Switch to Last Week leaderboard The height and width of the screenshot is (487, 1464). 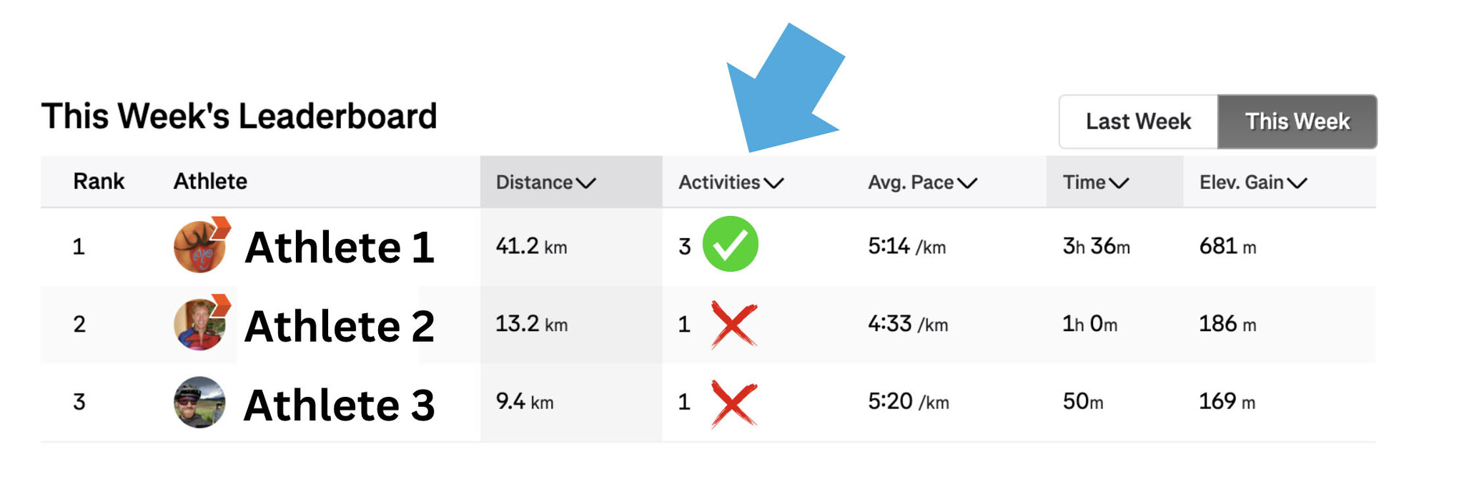tap(1138, 122)
